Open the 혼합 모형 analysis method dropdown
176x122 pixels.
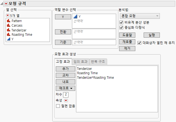pyautogui.click(x=140, y=16)
